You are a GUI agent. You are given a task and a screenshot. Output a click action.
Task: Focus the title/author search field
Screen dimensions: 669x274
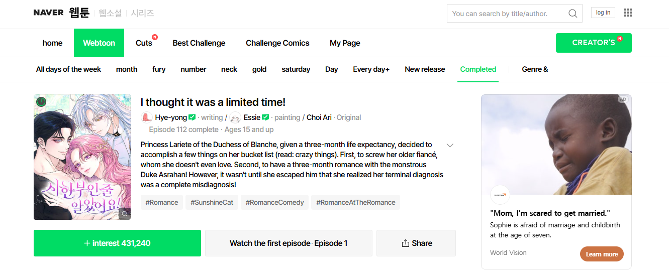coord(508,14)
